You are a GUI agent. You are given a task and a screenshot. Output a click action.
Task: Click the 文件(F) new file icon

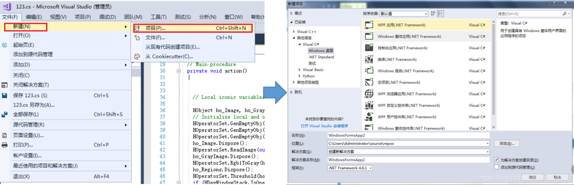pos(137,38)
